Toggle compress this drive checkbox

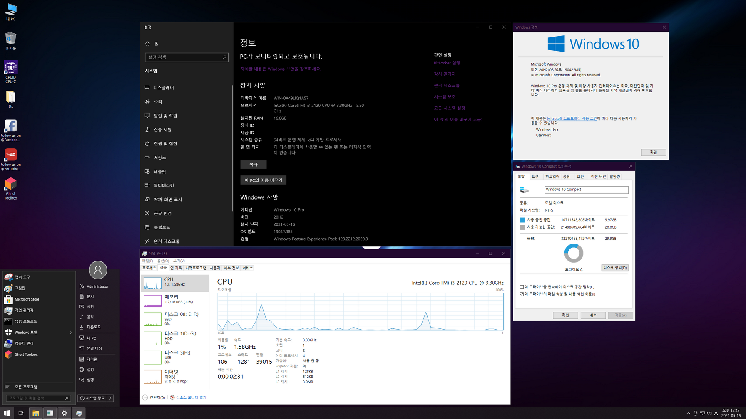(522, 287)
